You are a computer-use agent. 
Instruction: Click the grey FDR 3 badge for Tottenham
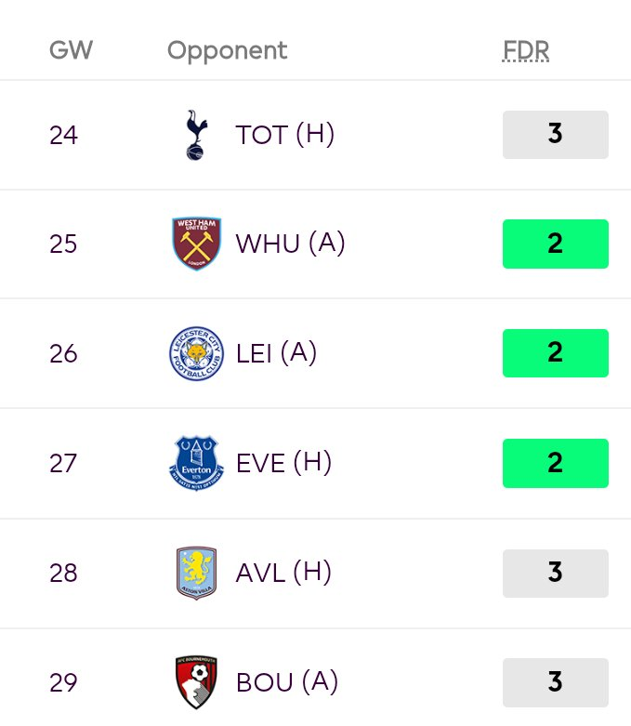[x=556, y=134]
